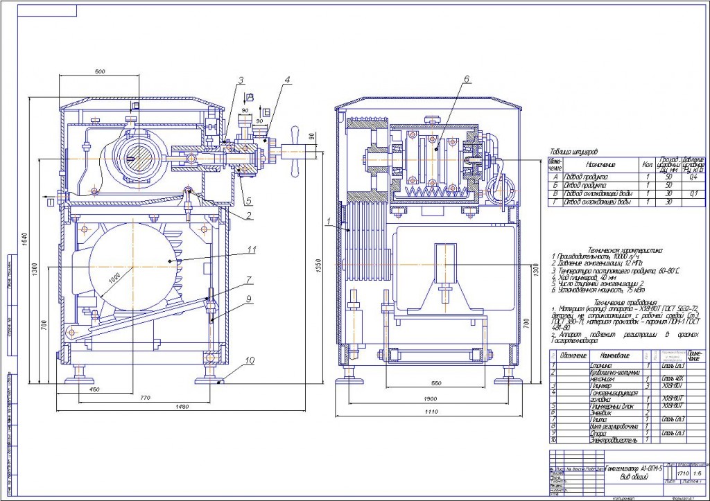The image size is (710, 501).
Task: Click the '450' dimension below the left view
Action: [94, 389]
